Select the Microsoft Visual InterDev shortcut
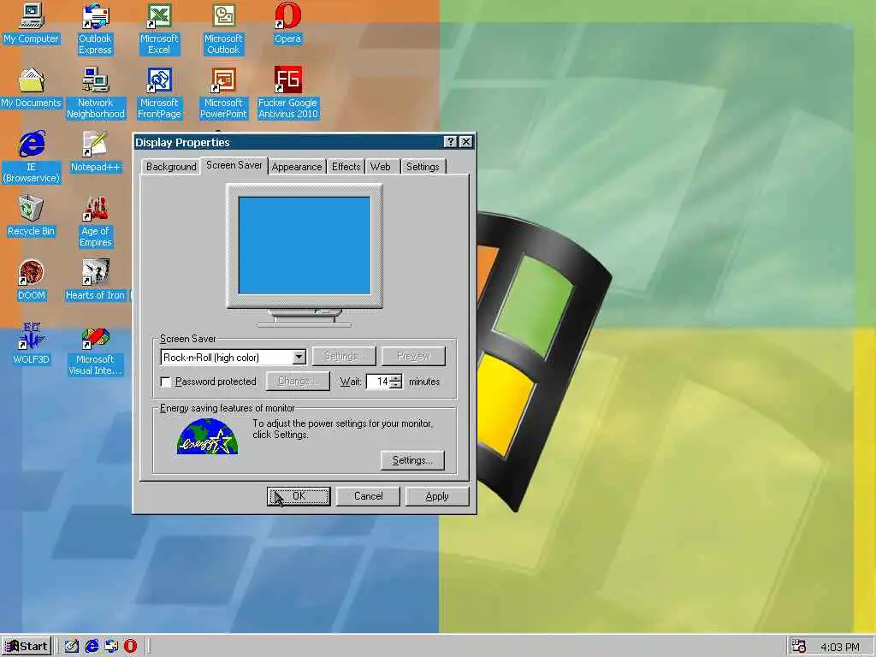The width and height of the screenshot is (876, 657). coord(96,350)
